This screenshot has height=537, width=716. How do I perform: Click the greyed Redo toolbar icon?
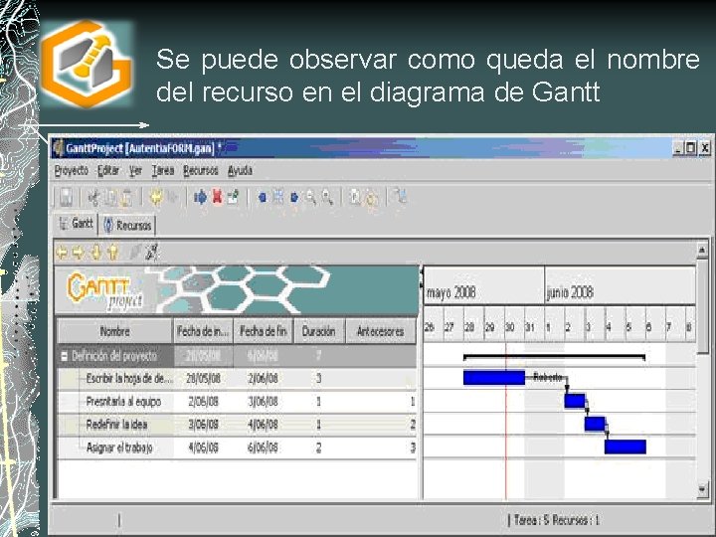(x=173, y=197)
